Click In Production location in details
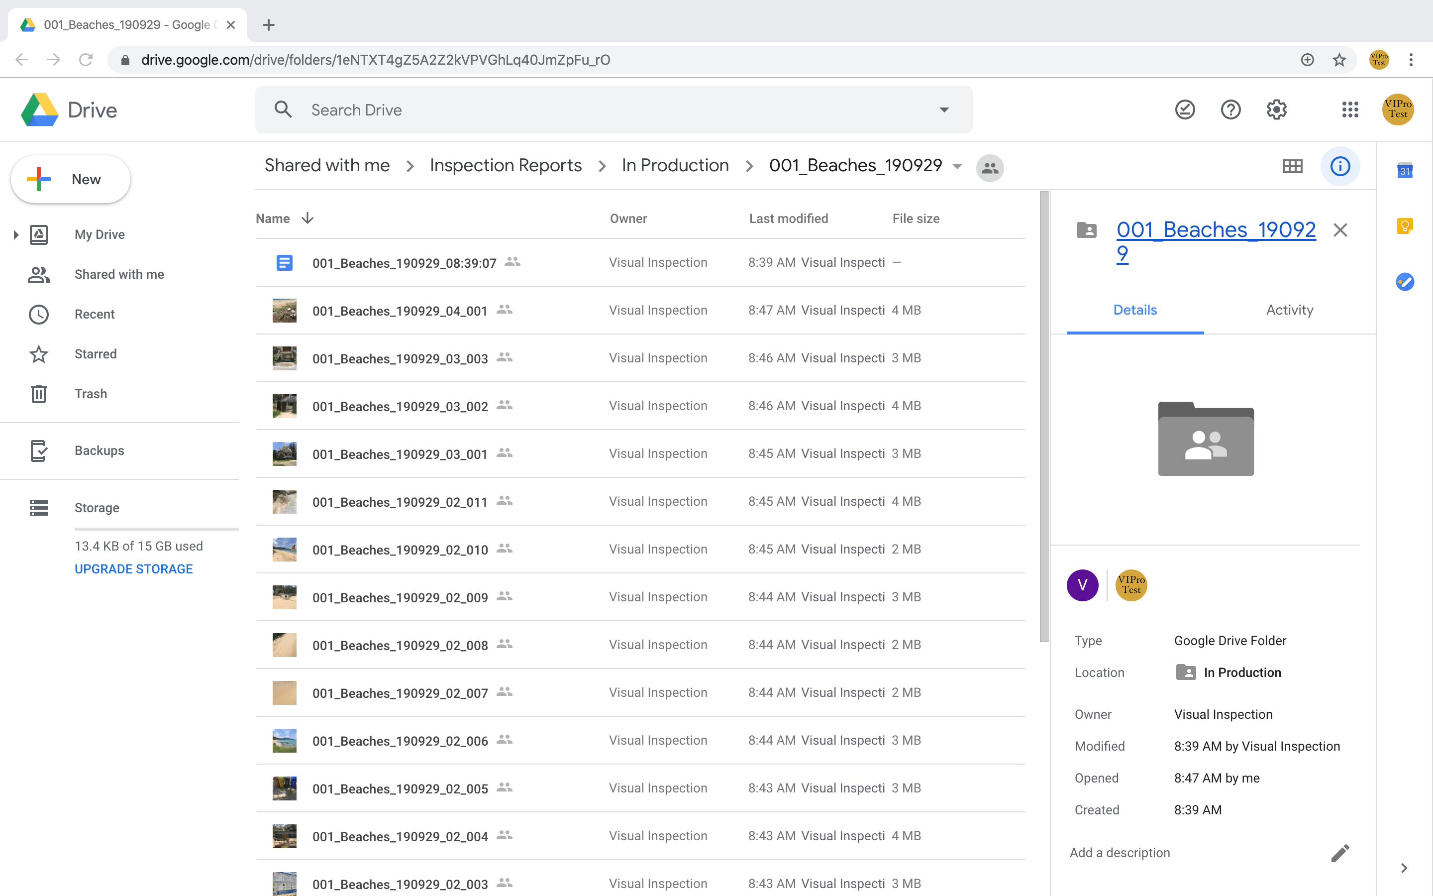Screen dimensions: 1433x896 pyautogui.click(x=1228, y=672)
